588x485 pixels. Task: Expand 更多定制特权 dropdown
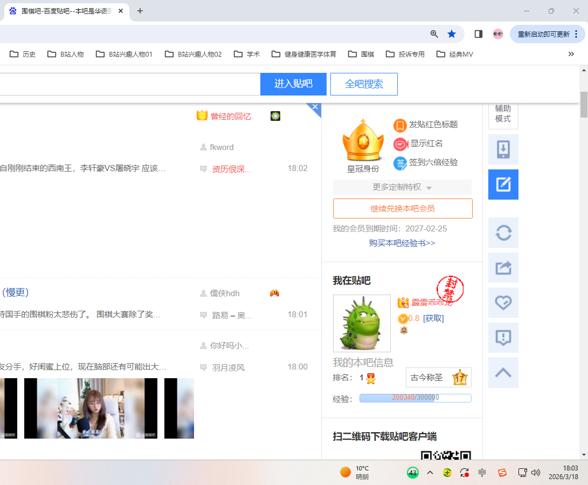coord(402,187)
